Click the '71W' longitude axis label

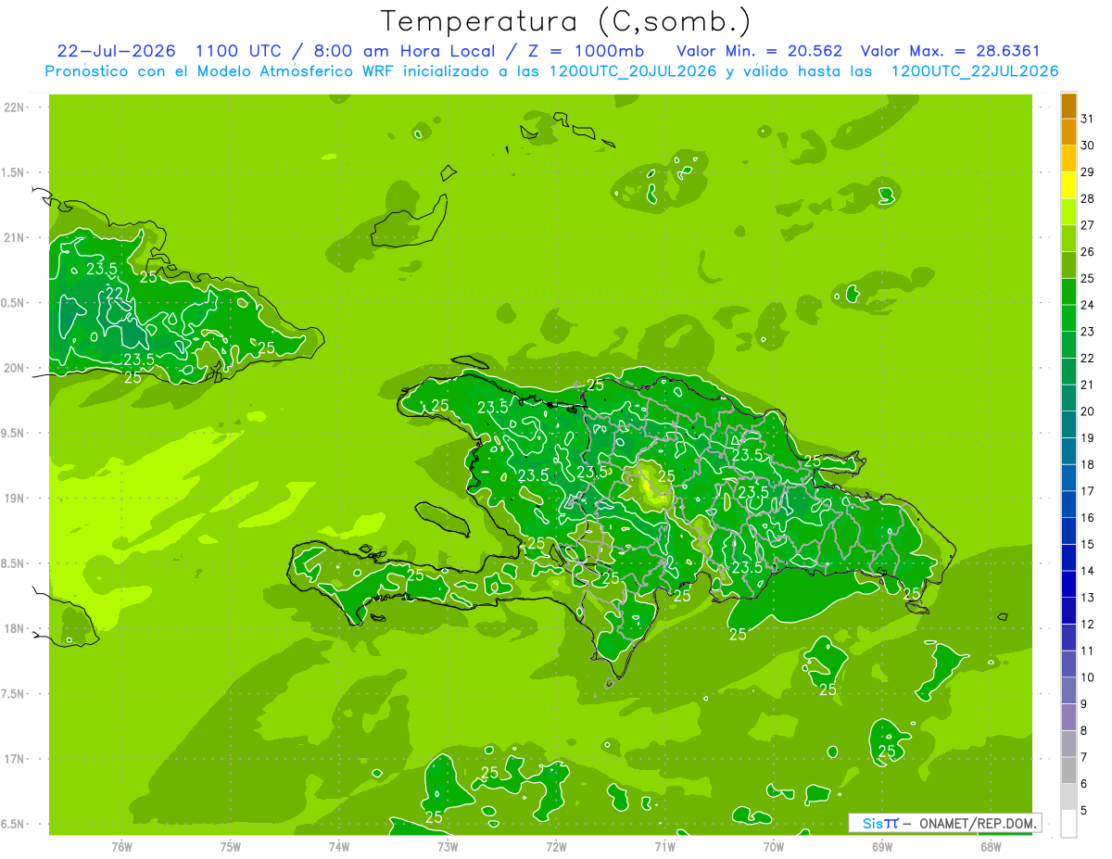click(664, 846)
